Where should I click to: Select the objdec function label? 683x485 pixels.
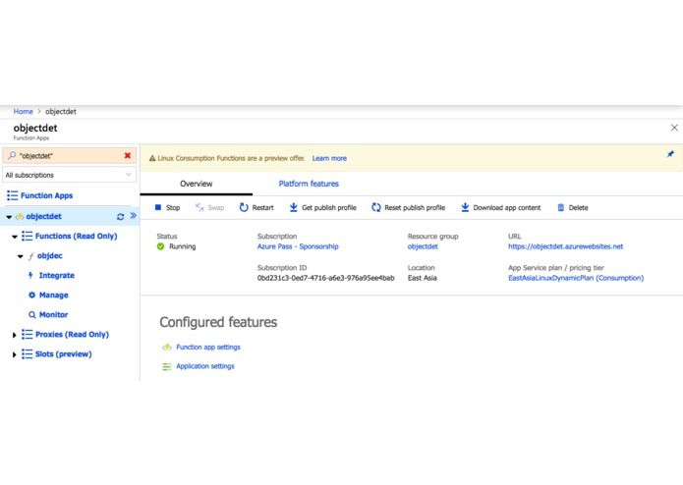click(50, 256)
